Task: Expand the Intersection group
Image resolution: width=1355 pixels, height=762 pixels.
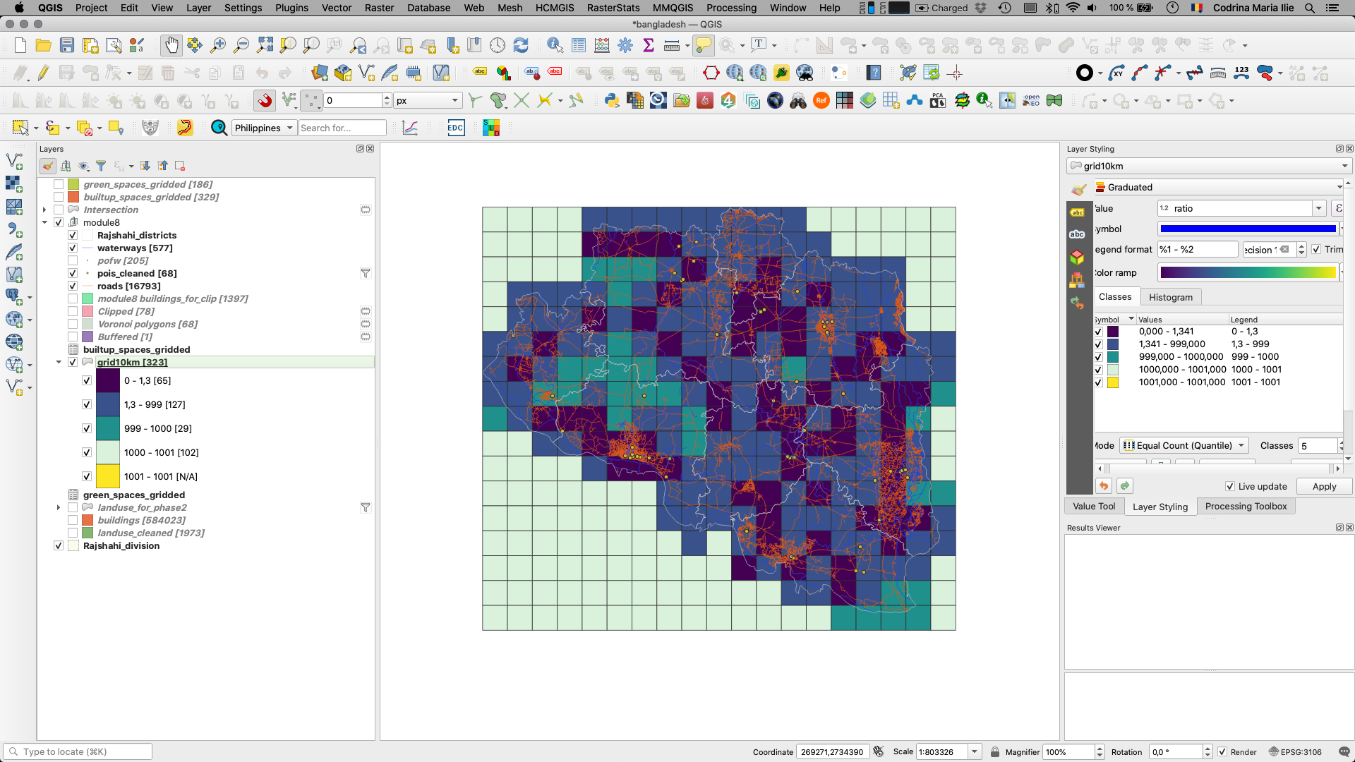Action: click(x=44, y=210)
